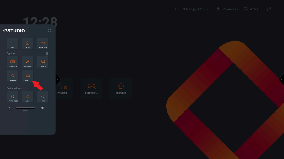Click the V-wireless network indicator
The image size is (284, 159).
pyautogui.click(x=227, y=9)
